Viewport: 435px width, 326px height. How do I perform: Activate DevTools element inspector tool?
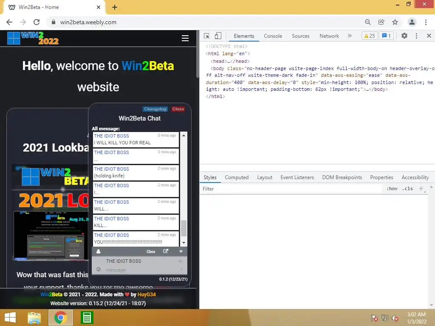[207, 36]
